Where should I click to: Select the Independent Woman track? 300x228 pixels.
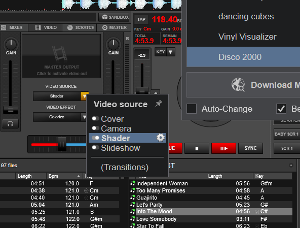211,183
